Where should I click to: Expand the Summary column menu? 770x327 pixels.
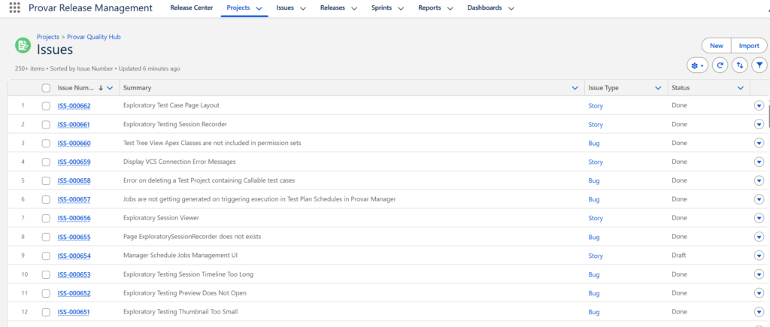coord(575,88)
